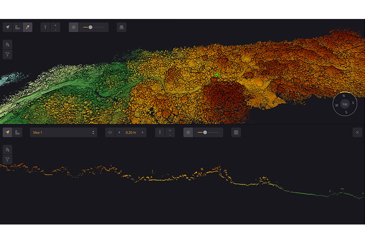Activate the slice drawing tool in top toolbar

tap(27, 27)
